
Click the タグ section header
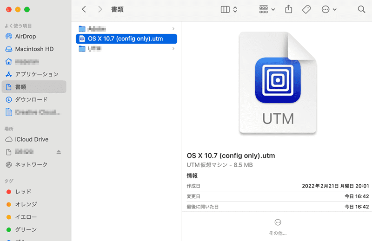tap(9, 181)
